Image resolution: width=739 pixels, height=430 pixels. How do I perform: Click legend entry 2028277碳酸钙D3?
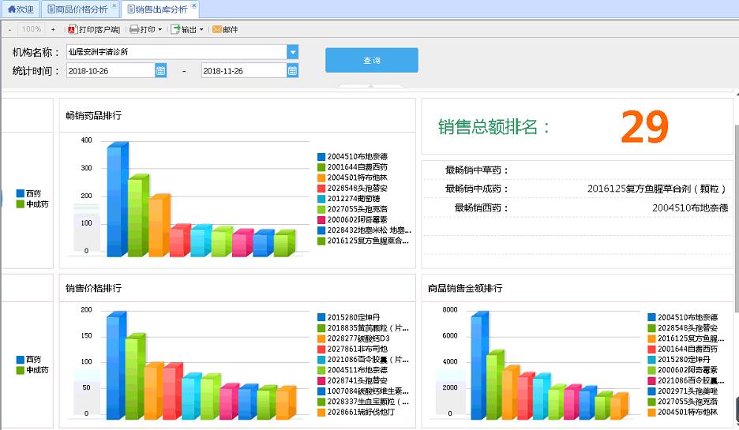[x=354, y=338]
